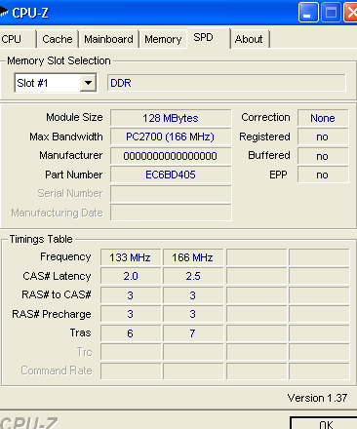
Task: Click the CAS# Latency 2.0 cell
Action: 131,276
